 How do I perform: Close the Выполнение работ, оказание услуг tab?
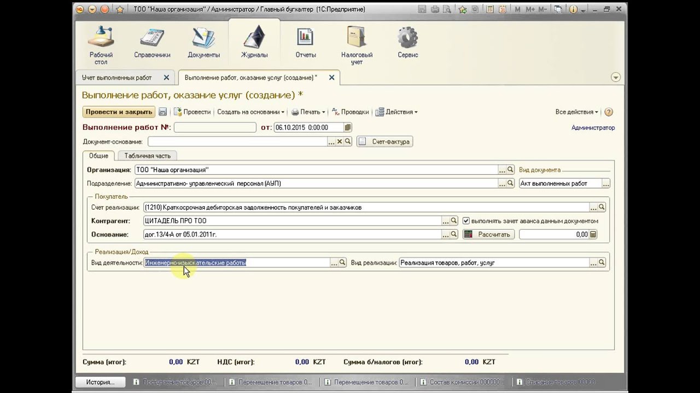[x=331, y=78]
